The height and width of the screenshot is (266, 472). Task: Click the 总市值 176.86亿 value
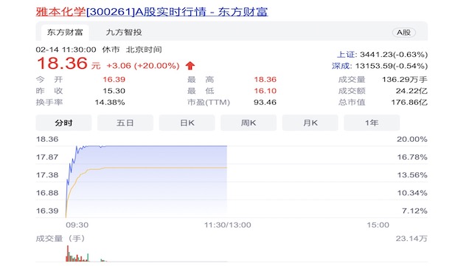[409, 102]
